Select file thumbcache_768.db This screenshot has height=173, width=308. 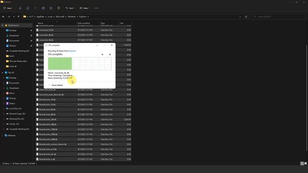click(83, 124)
